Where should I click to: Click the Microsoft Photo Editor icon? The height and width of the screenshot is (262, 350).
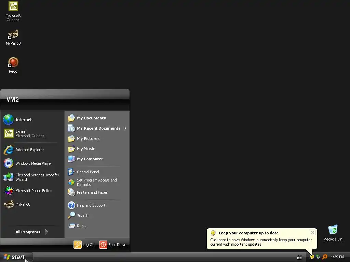click(9, 191)
